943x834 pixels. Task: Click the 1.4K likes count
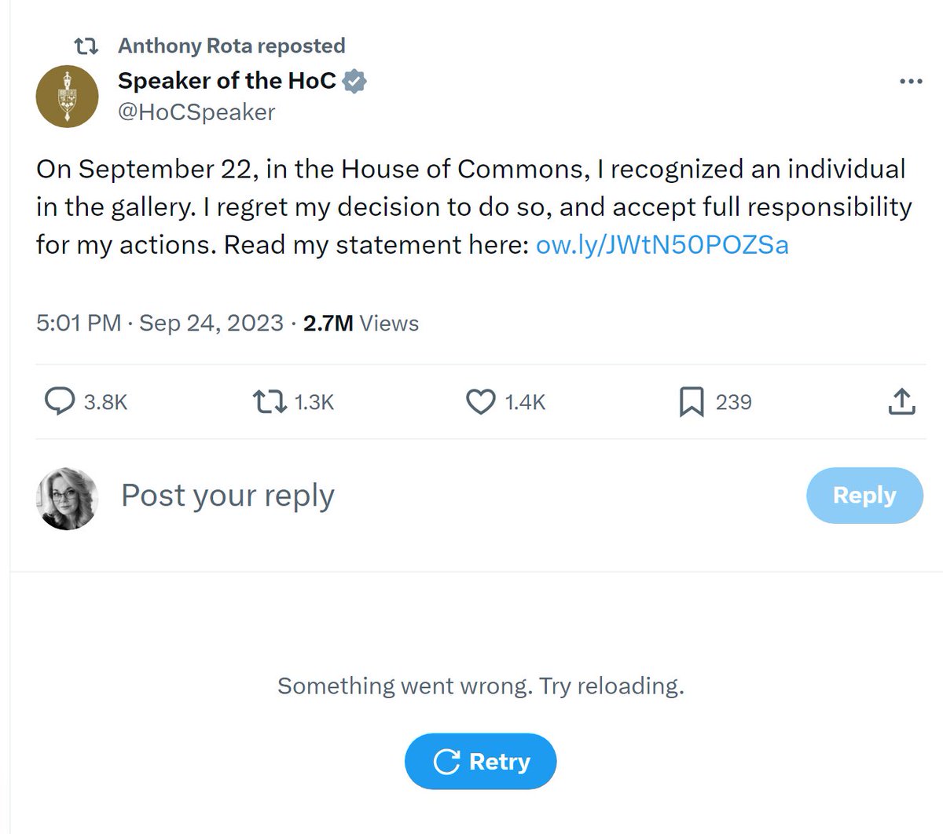click(x=524, y=402)
